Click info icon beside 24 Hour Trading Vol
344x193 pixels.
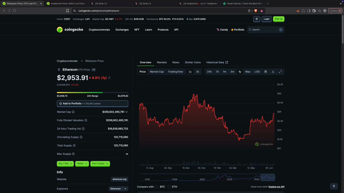[x=83, y=129]
